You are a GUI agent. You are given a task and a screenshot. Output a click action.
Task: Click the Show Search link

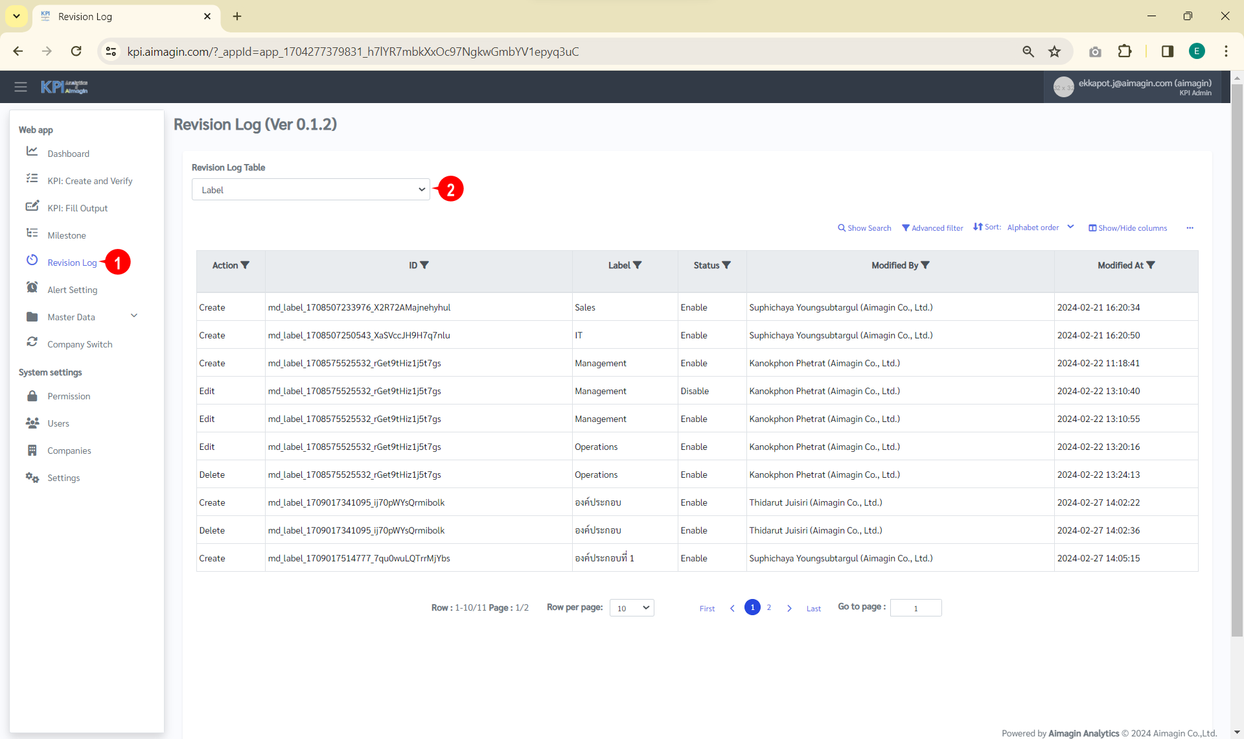[864, 228]
